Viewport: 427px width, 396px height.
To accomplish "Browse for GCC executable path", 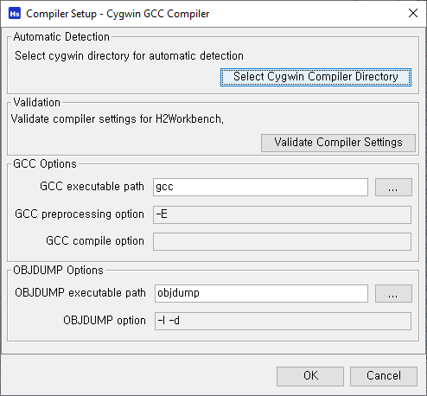I will tap(393, 187).
